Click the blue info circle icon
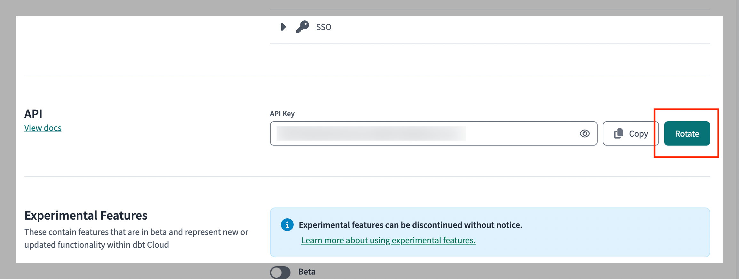The height and width of the screenshot is (279, 739). pos(287,225)
